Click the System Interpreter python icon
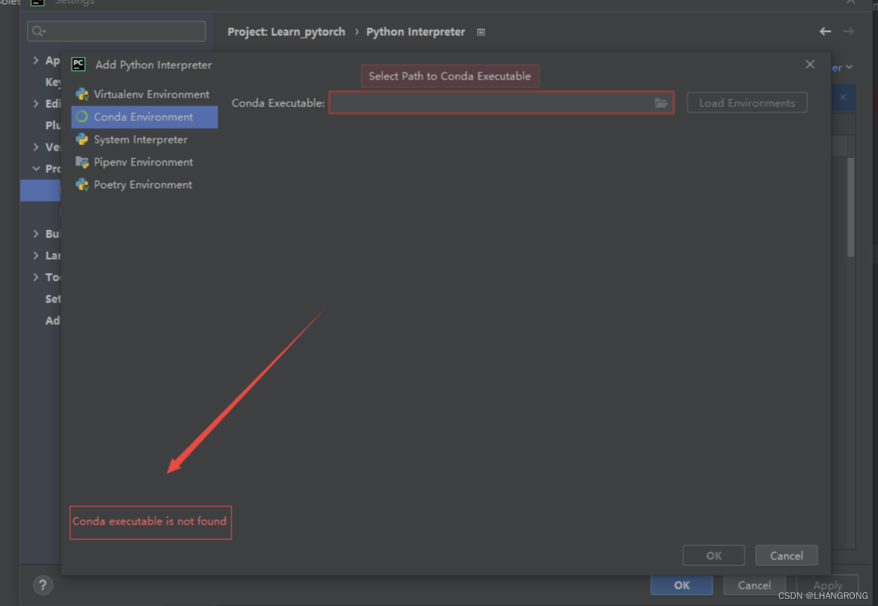 [x=82, y=139]
